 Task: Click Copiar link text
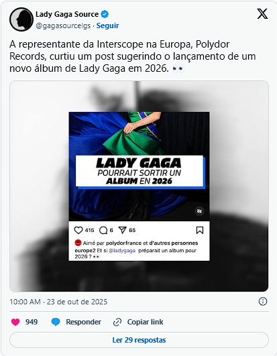[145, 322]
